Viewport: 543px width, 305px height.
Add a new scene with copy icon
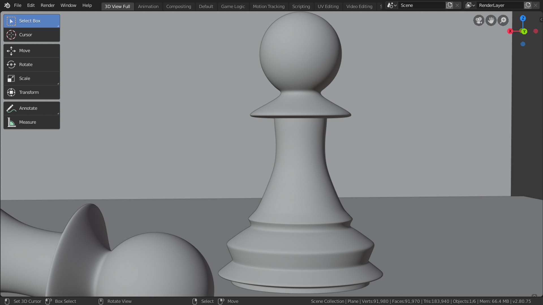coord(449,5)
